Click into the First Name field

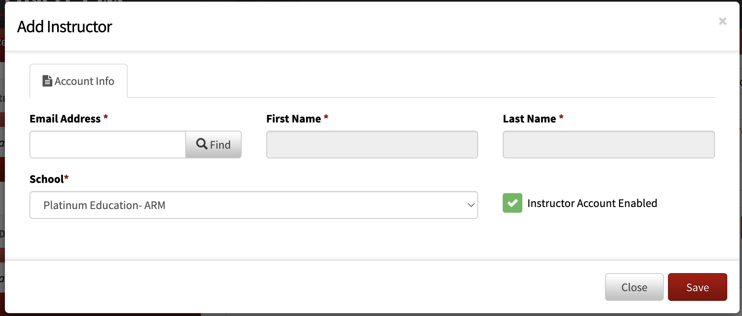point(372,145)
